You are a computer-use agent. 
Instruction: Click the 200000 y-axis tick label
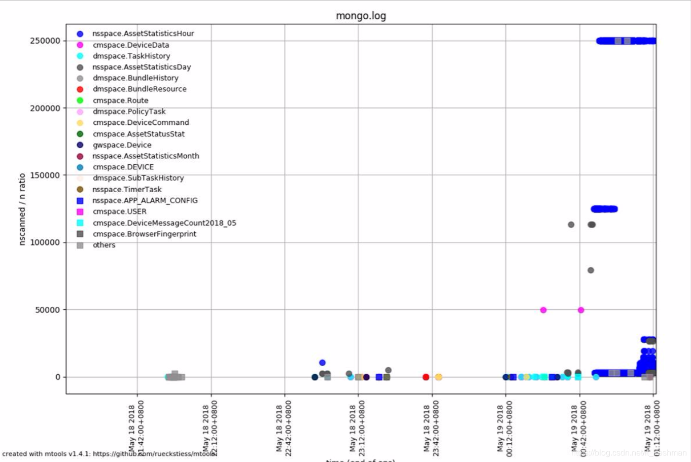tap(45, 108)
